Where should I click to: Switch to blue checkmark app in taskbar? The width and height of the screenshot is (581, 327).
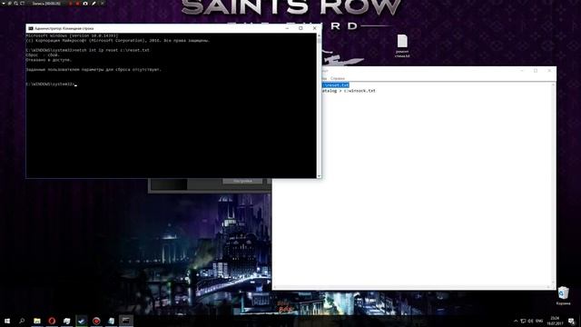tap(82, 321)
